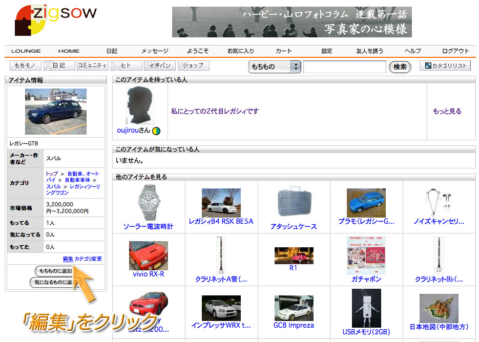Open お気に入り menu item

coord(241,51)
